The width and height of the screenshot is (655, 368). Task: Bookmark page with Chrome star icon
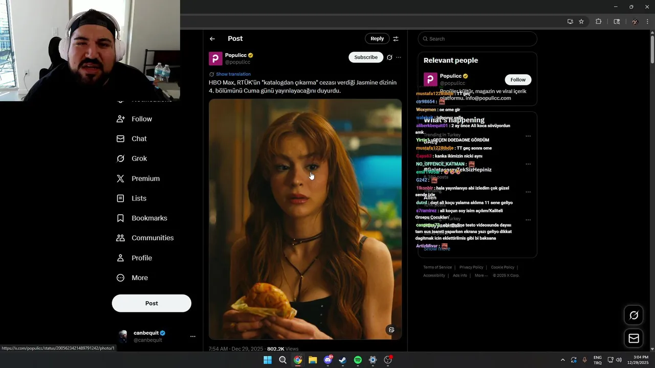point(581,21)
